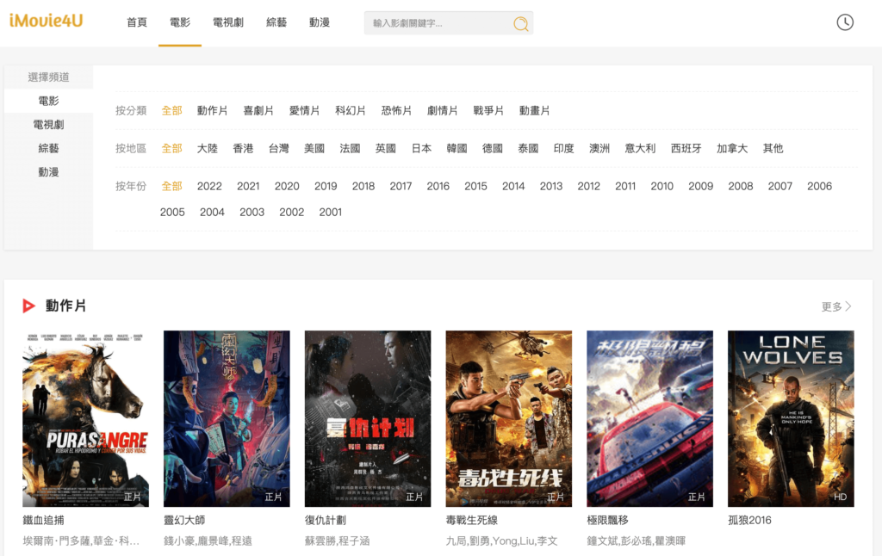This screenshot has width=882, height=556.
Task: Select 電影 in the channel sidebar
Action: pos(48,102)
